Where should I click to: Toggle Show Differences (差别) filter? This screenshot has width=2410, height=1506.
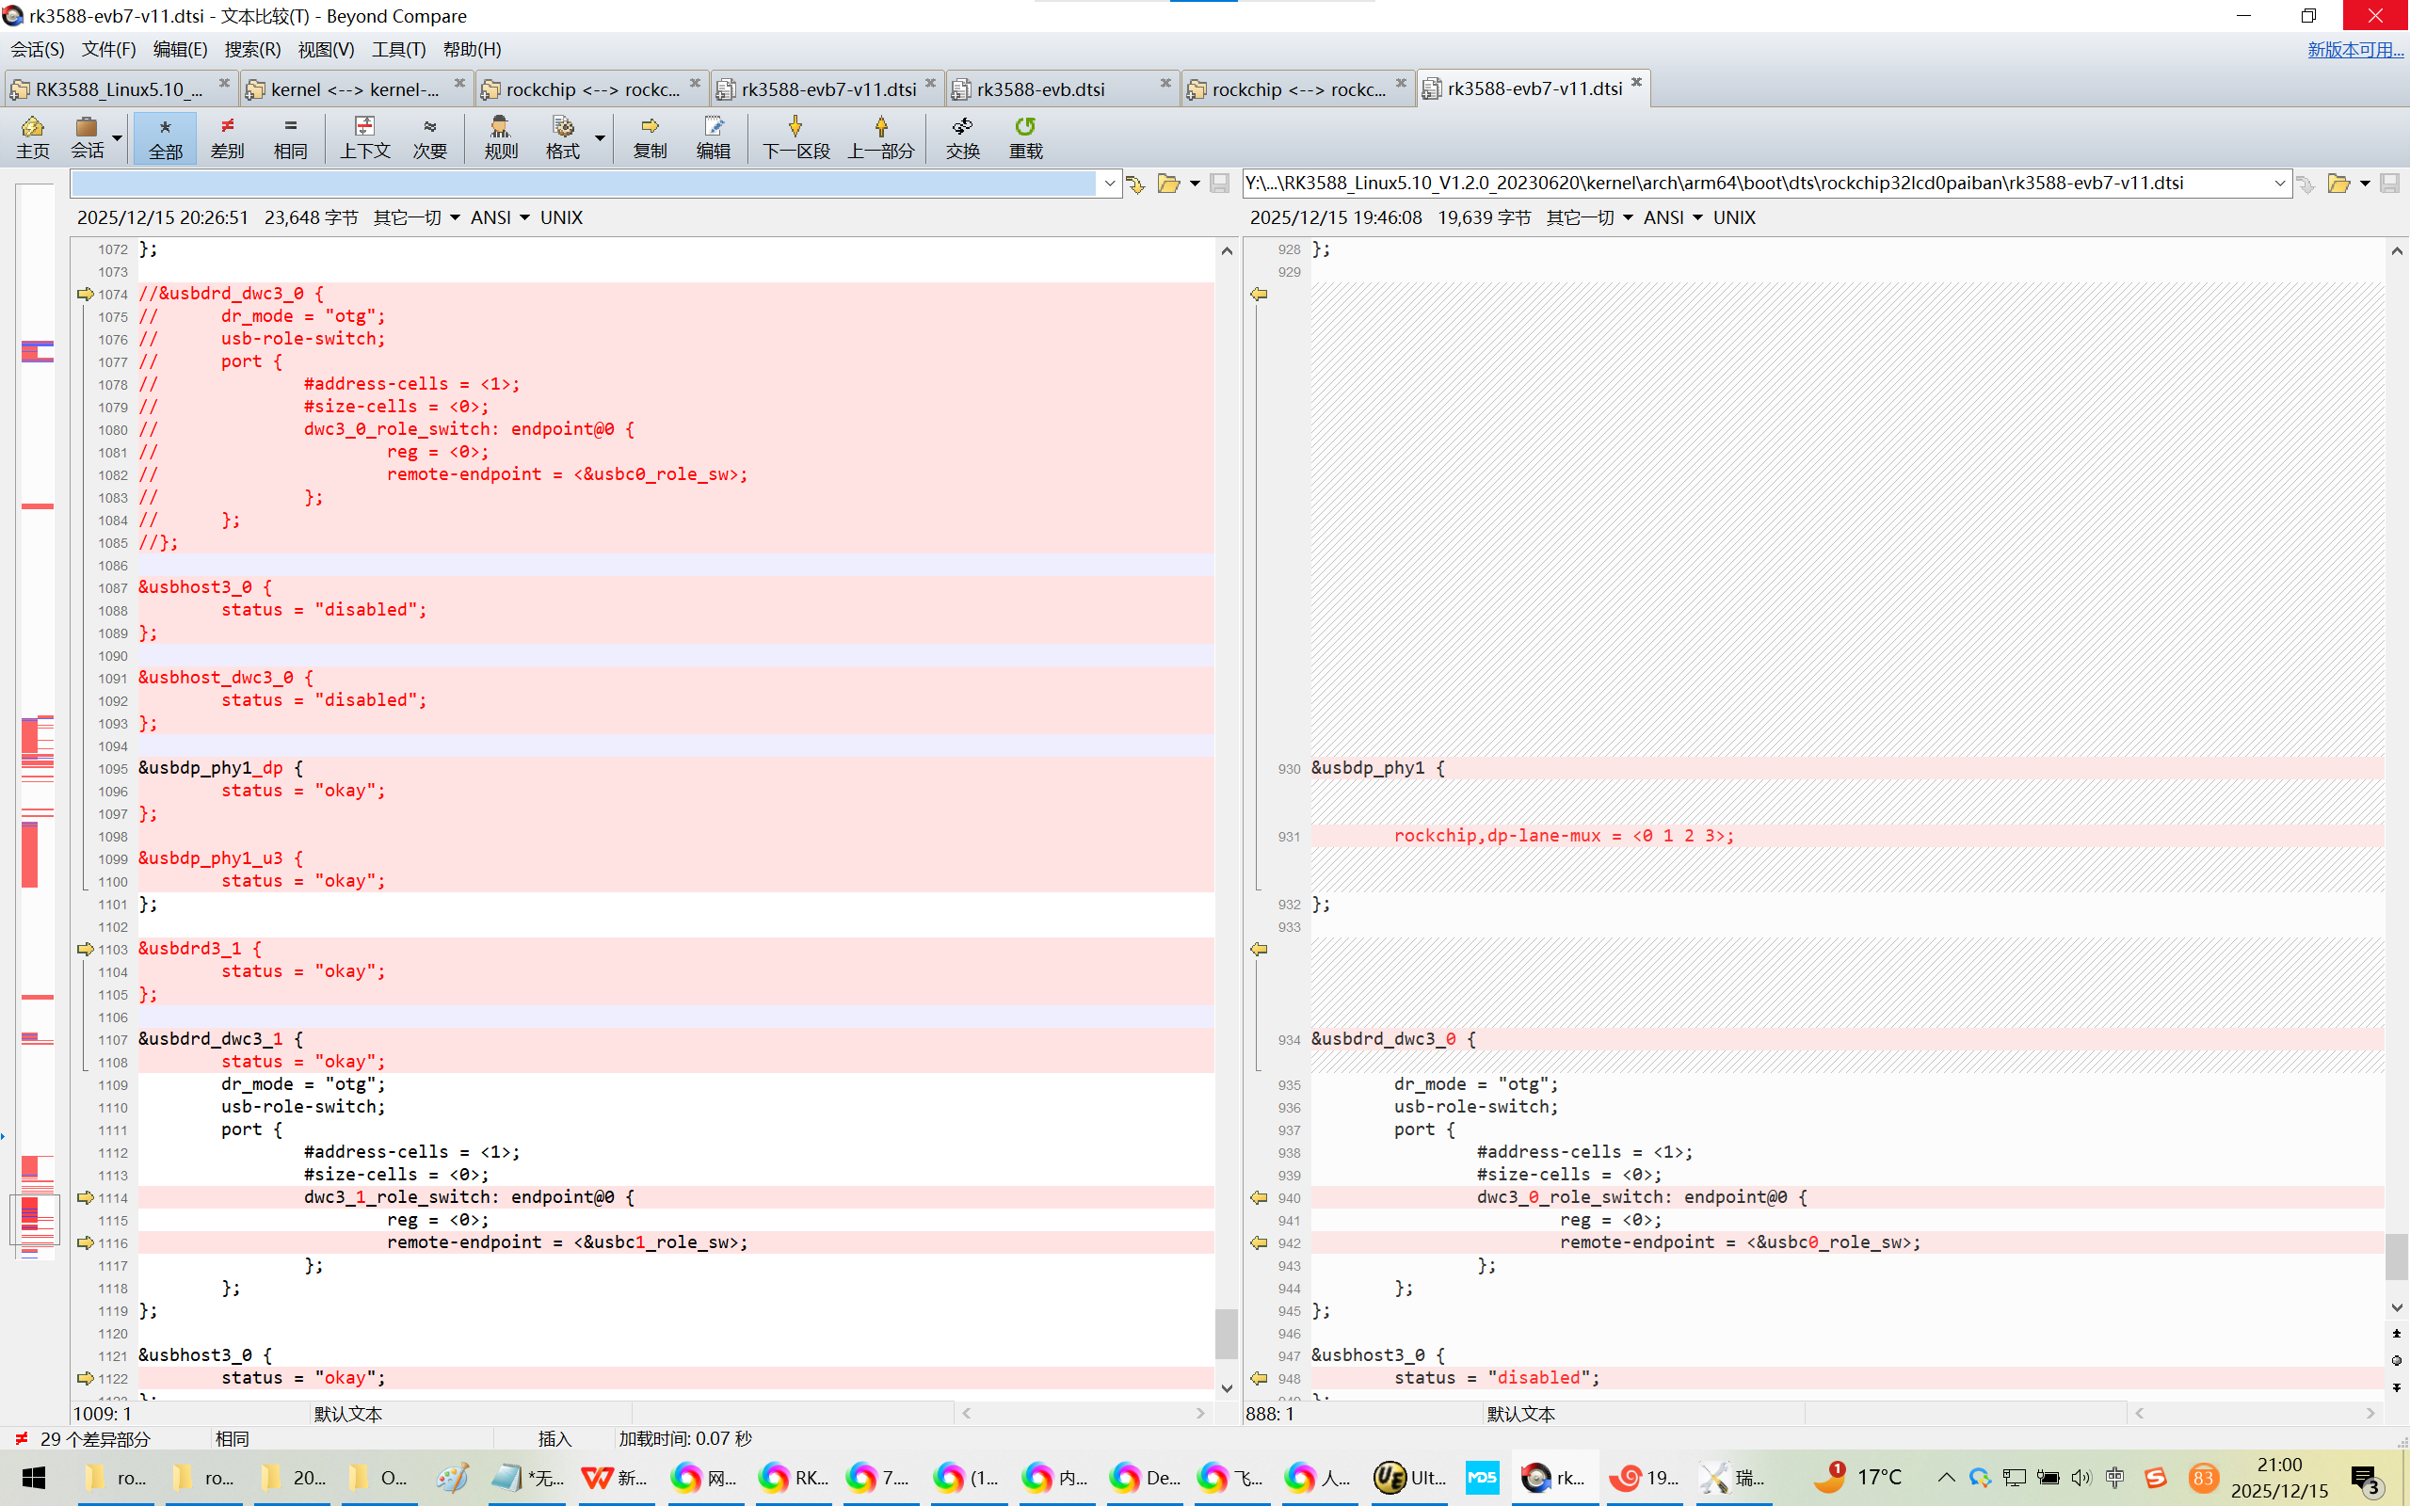(x=227, y=136)
